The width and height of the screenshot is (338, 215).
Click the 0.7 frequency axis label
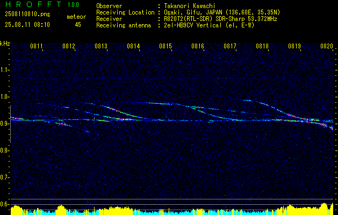[x=5, y=177]
